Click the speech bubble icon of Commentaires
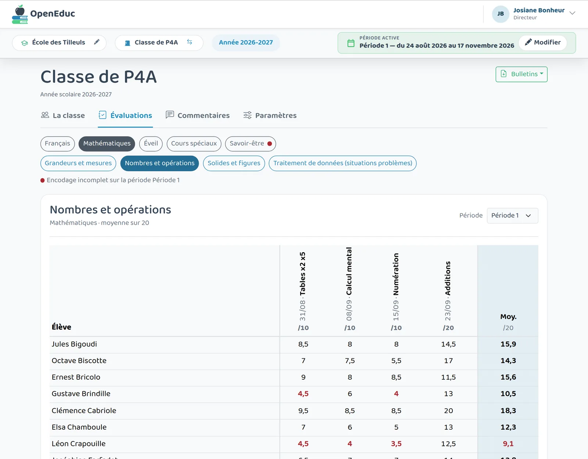Viewport: 588px width, 459px height. pyautogui.click(x=170, y=115)
